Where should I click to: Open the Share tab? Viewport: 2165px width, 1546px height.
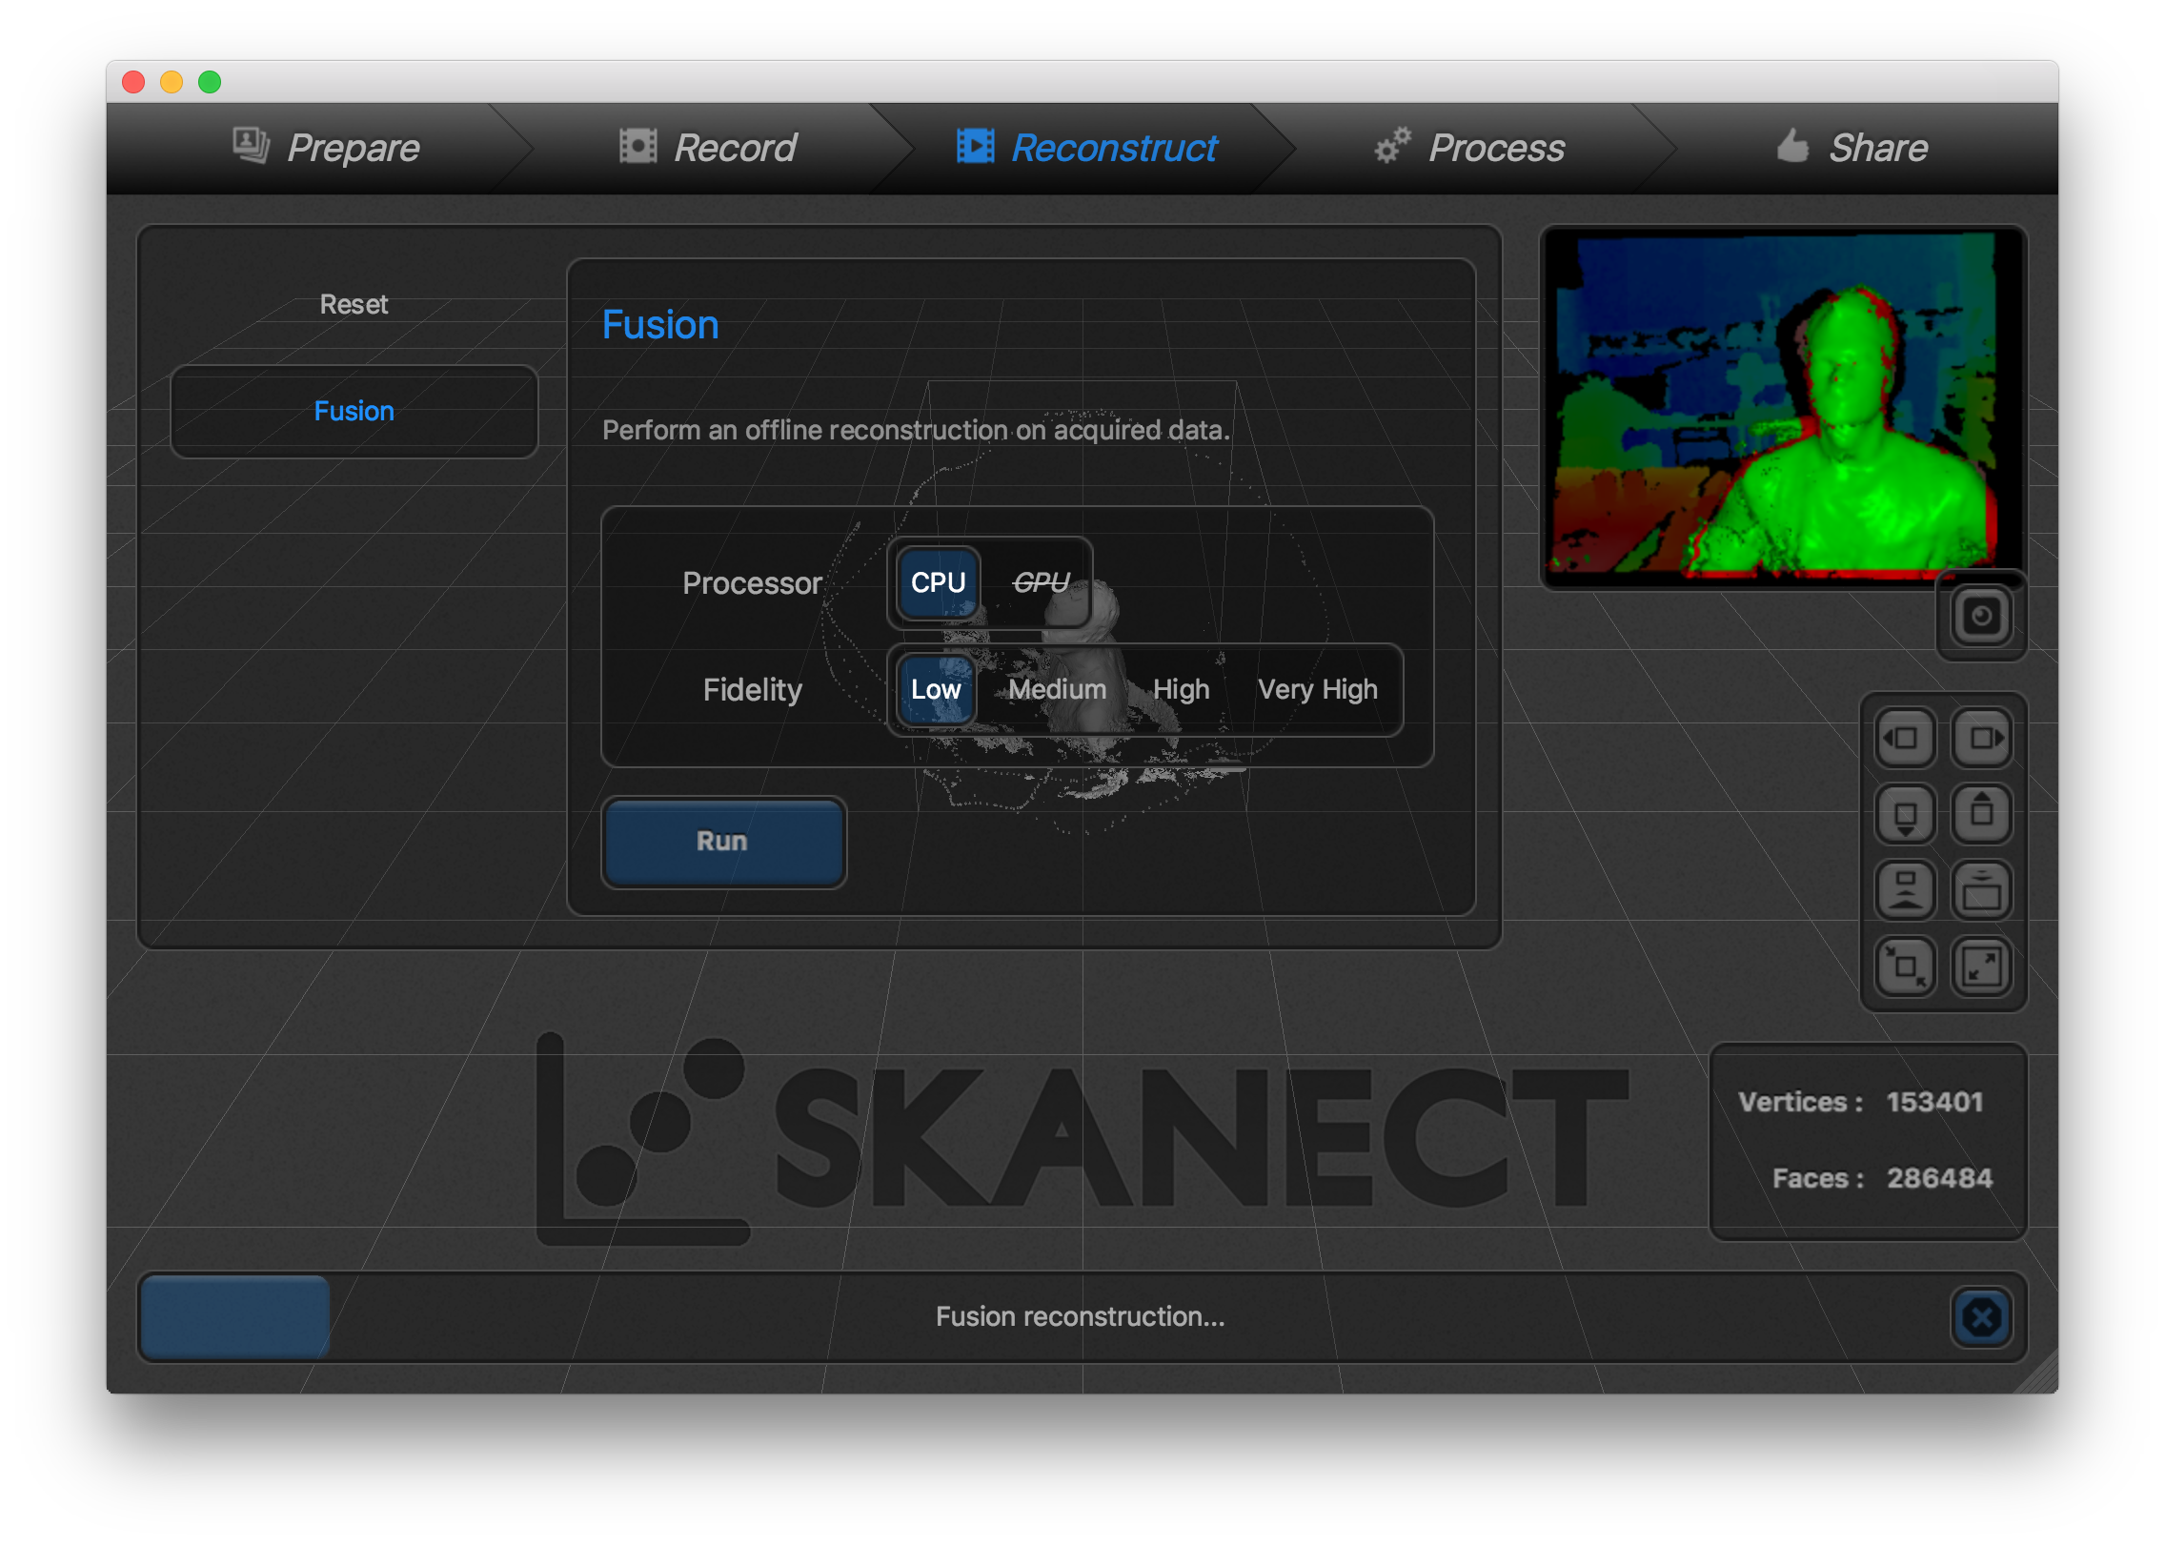tap(1876, 147)
